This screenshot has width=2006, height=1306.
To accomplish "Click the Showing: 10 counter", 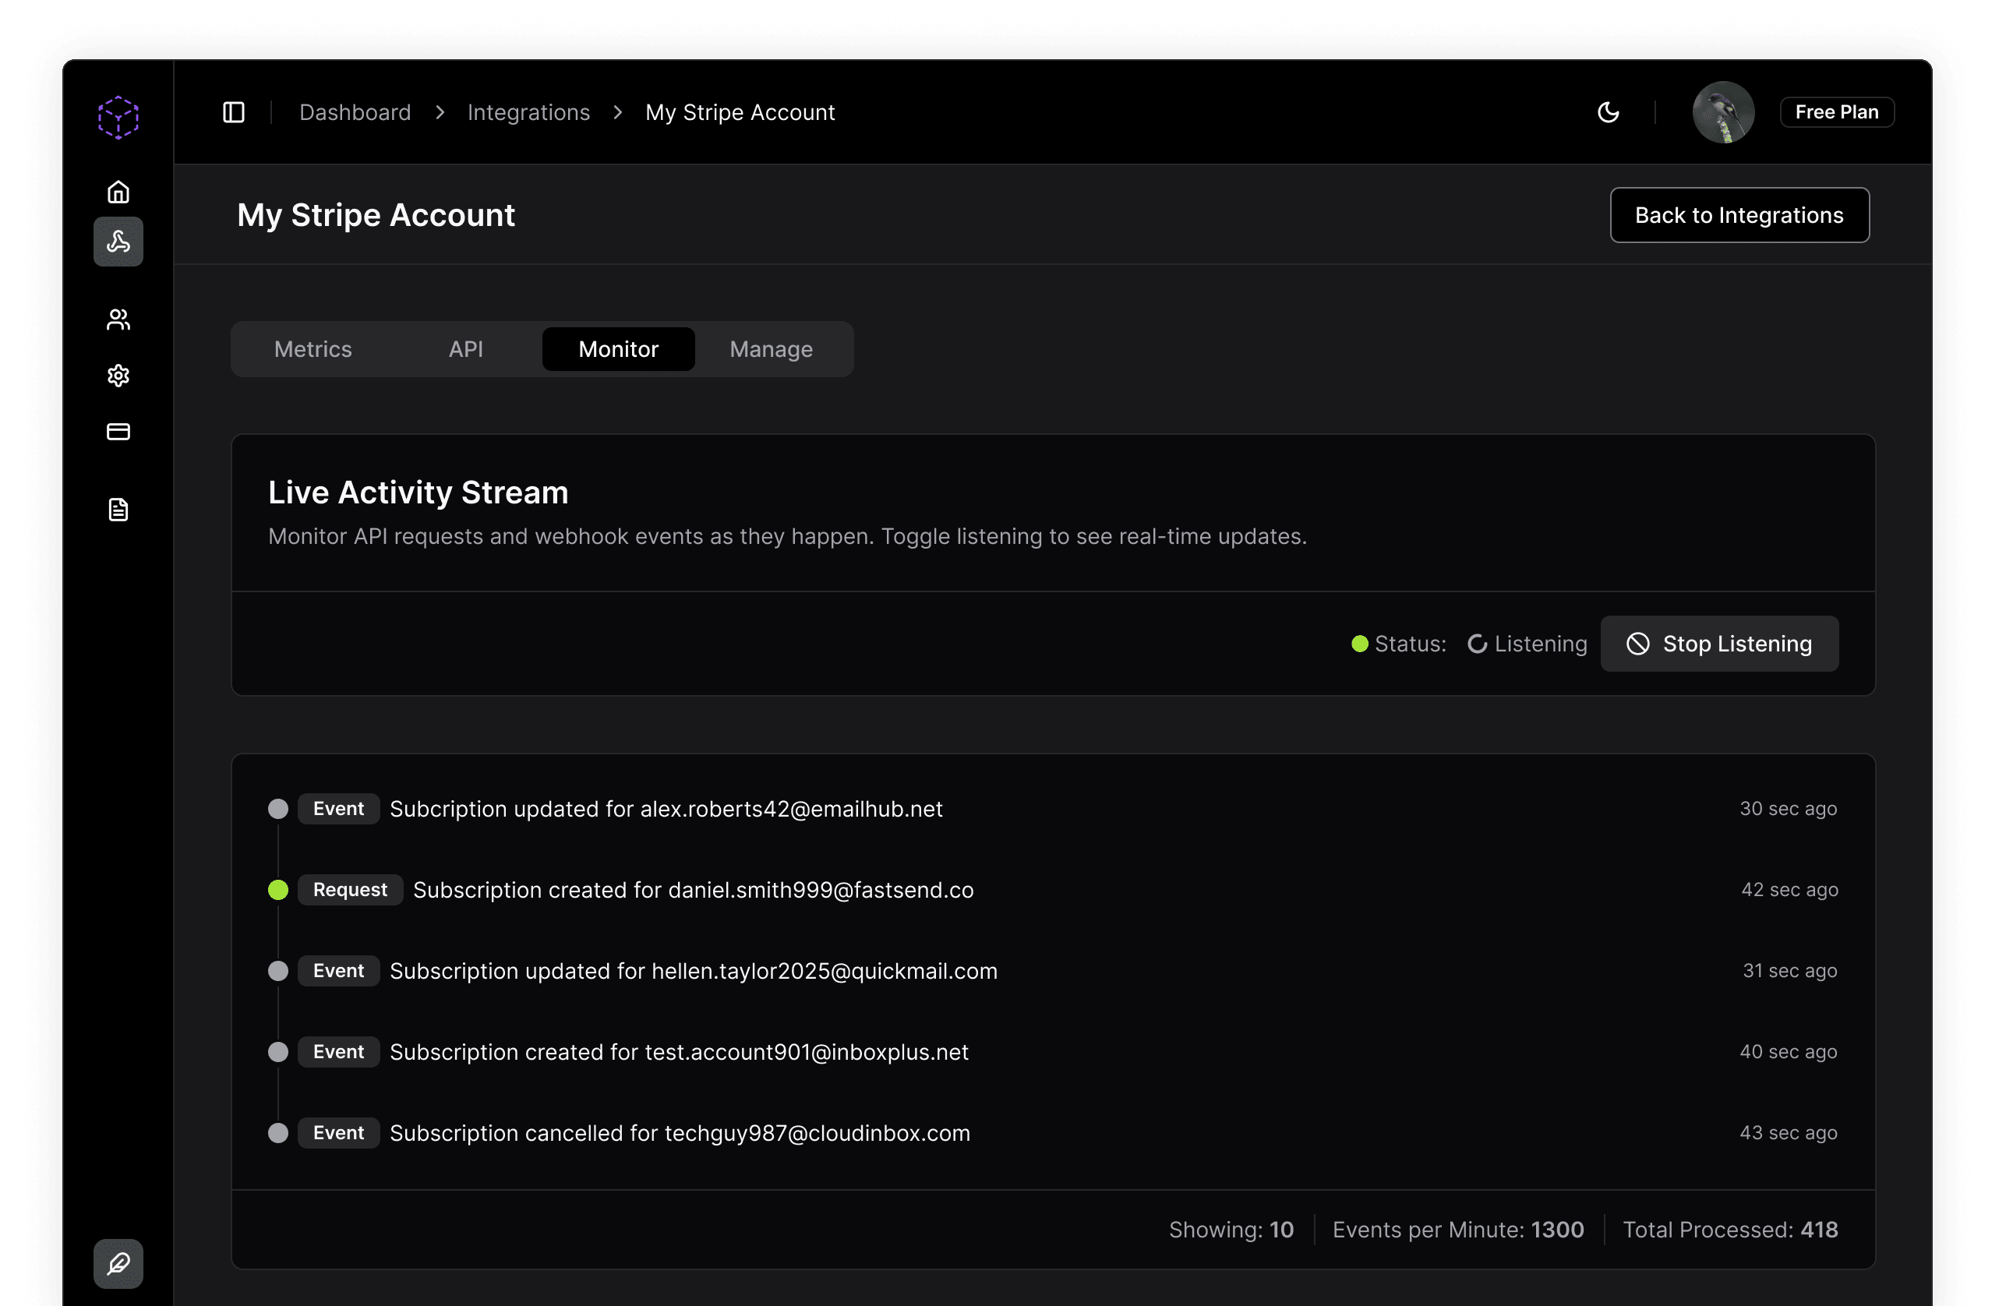I will click(x=1231, y=1230).
